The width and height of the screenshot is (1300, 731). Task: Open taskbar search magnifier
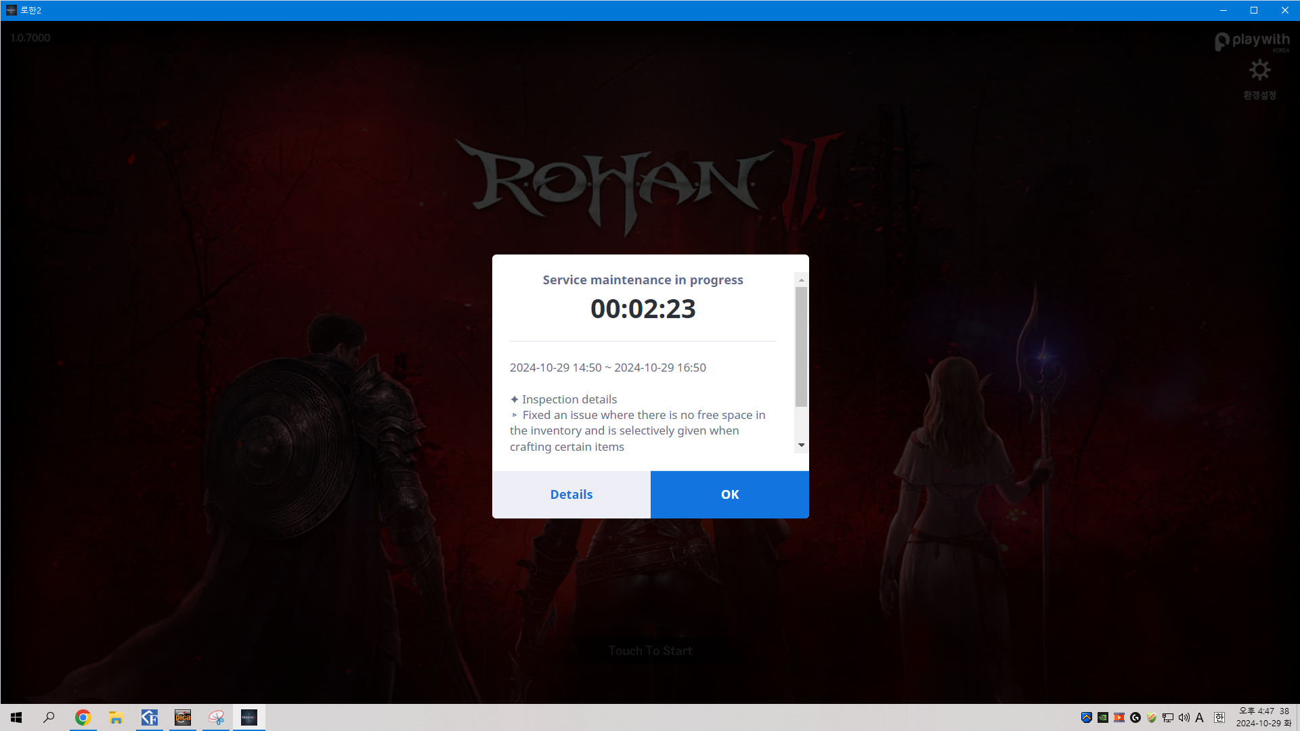49,717
